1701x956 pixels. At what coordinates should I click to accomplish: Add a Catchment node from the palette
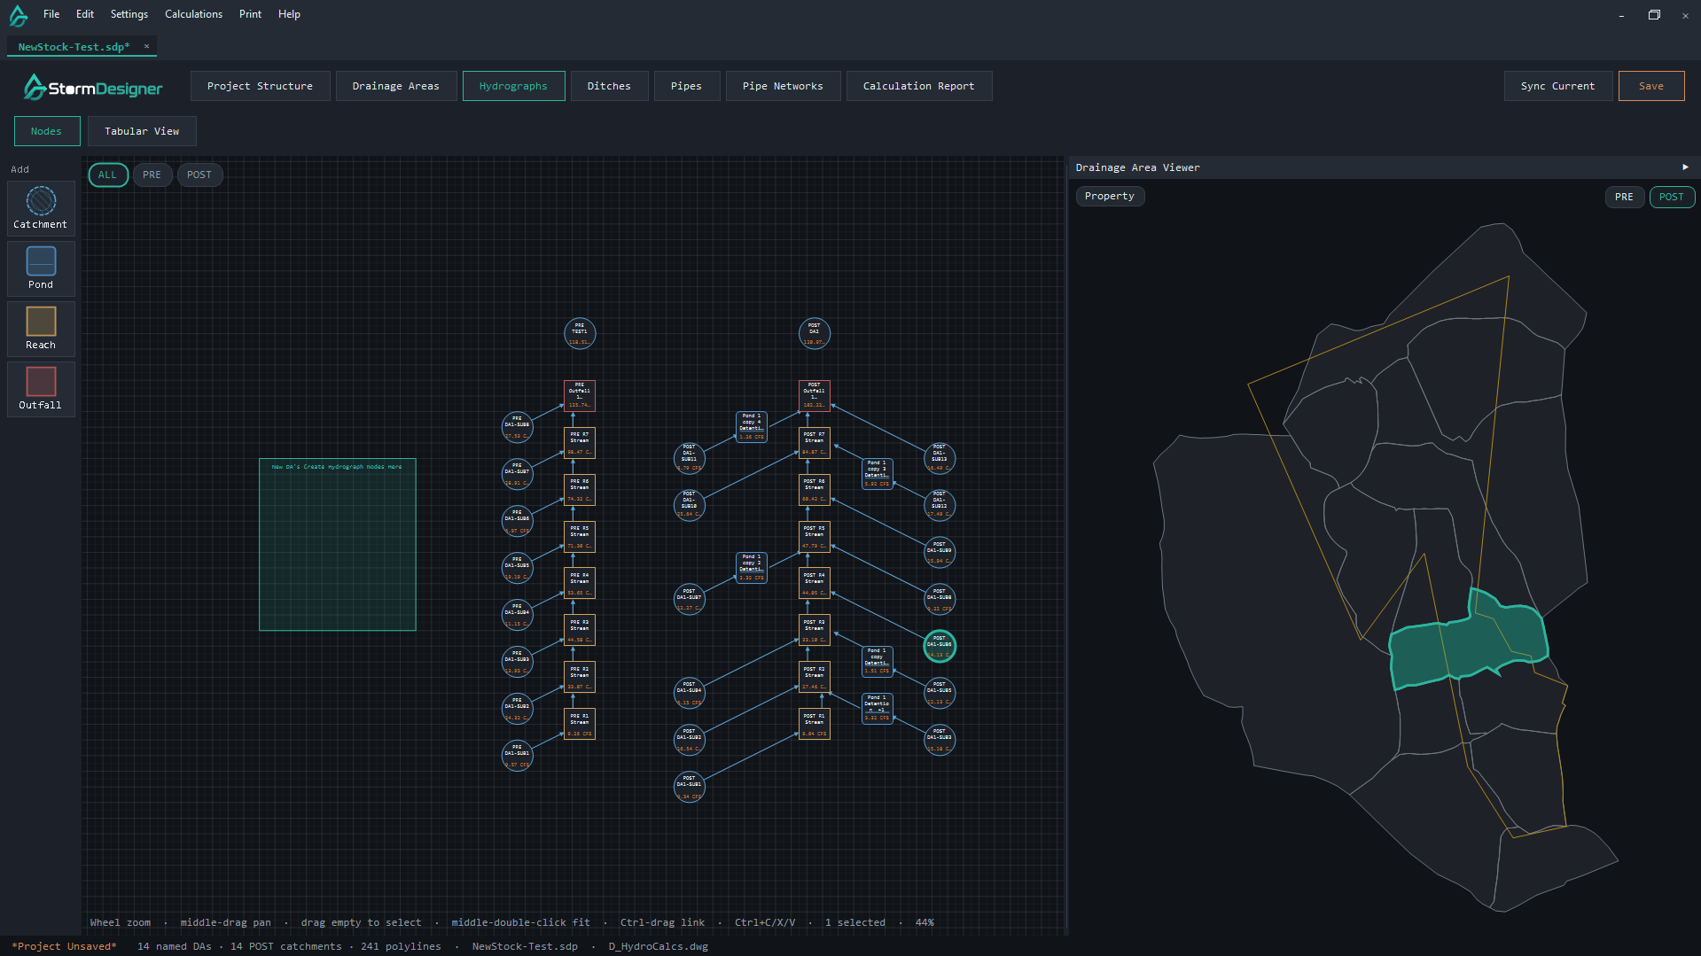point(41,208)
